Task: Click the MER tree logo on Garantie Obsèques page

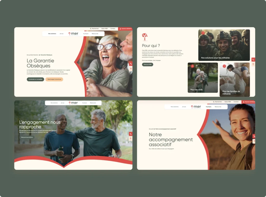Action: 70,34
